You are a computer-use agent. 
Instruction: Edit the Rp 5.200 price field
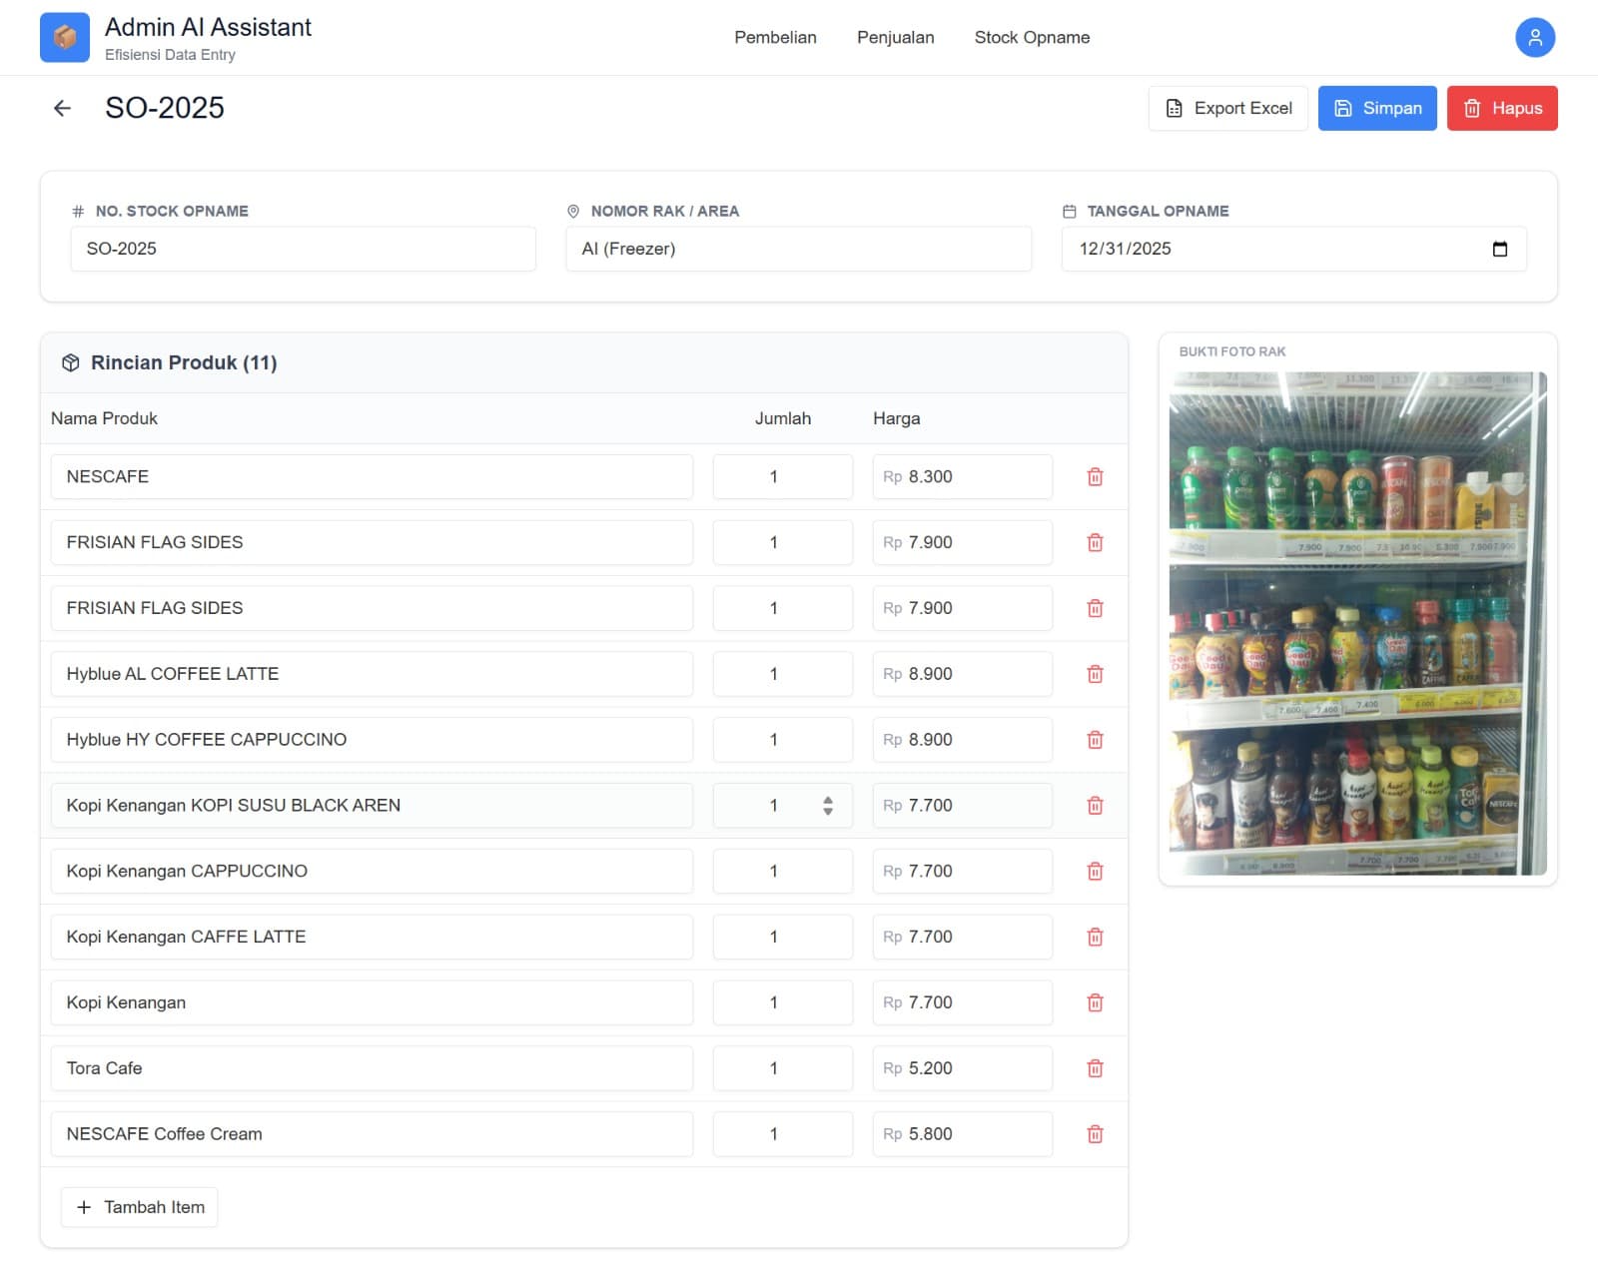[962, 1068]
